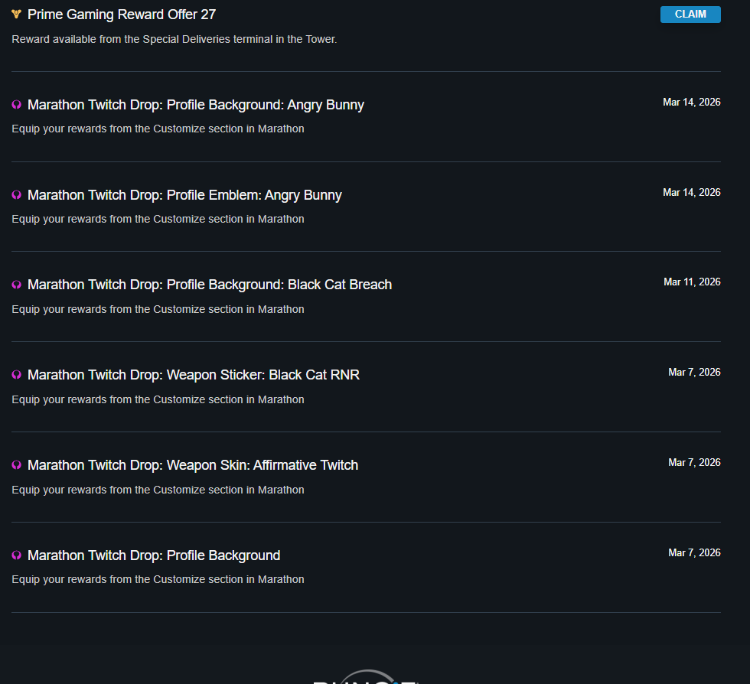The image size is (750, 684).
Task: Open Profile Background: Angry Bunny drop title
Action: pos(195,105)
